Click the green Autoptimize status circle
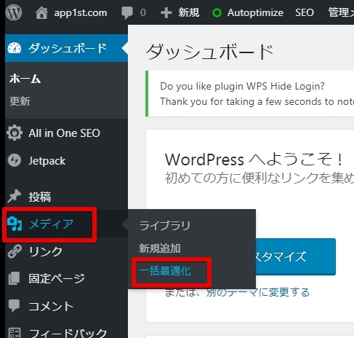The width and height of the screenshot is (354, 338). click(217, 12)
